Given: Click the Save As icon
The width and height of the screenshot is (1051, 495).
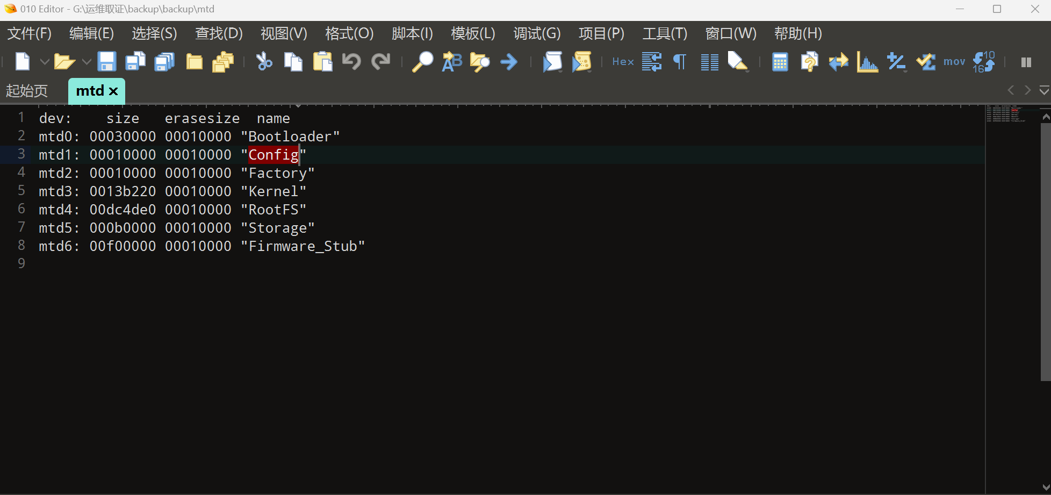Looking at the screenshot, I should click(135, 62).
